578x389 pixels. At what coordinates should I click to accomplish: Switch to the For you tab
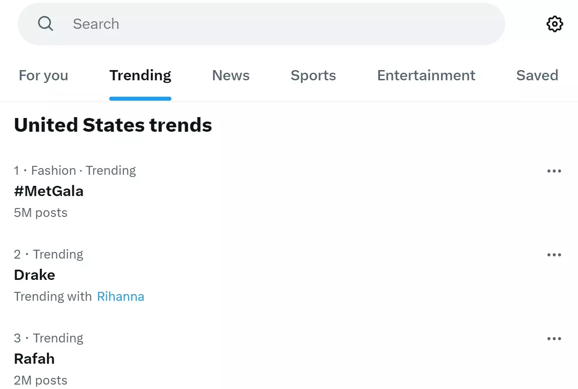pos(43,75)
